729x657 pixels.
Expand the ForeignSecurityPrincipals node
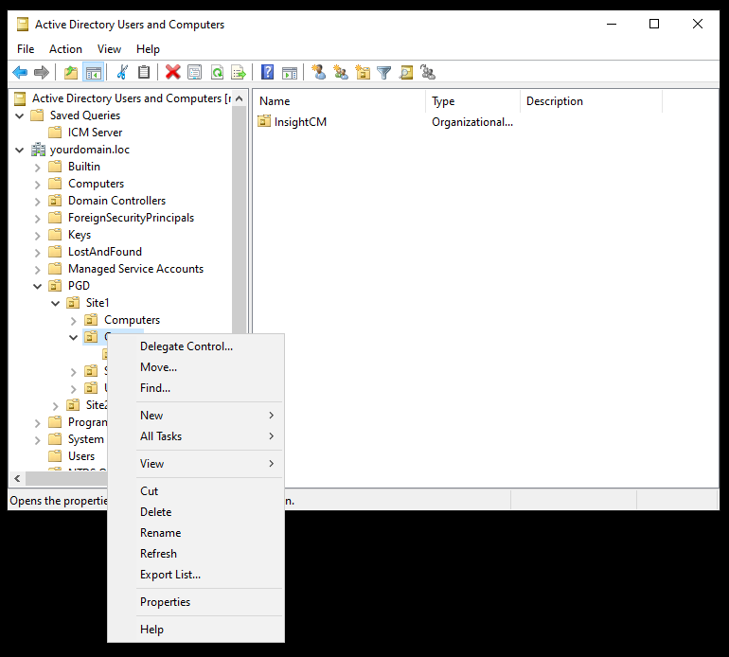point(38,218)
